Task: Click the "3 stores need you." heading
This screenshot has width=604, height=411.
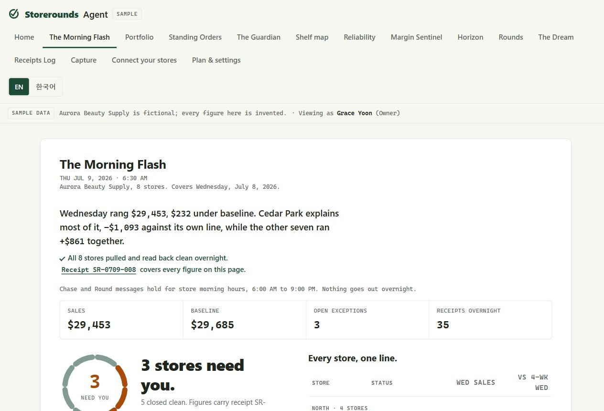Action: pos(193,375)
